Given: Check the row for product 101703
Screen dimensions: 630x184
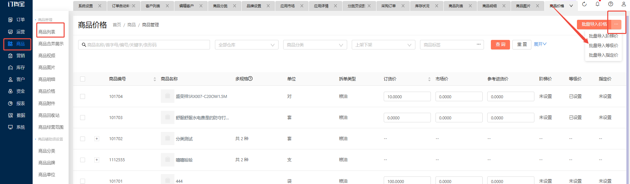Looking at the screenshot, I should [82, 117].
